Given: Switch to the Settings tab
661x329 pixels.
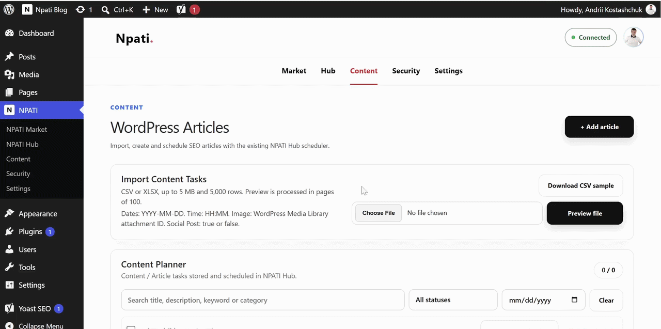Looking at the screenshot, I should 448,71.
